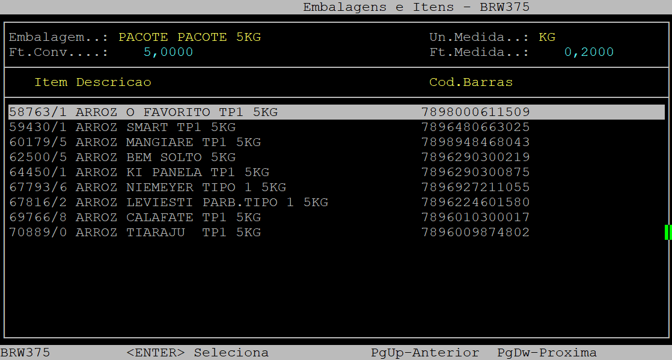Click the 'Un.Medida..:' label

point(479,37)
